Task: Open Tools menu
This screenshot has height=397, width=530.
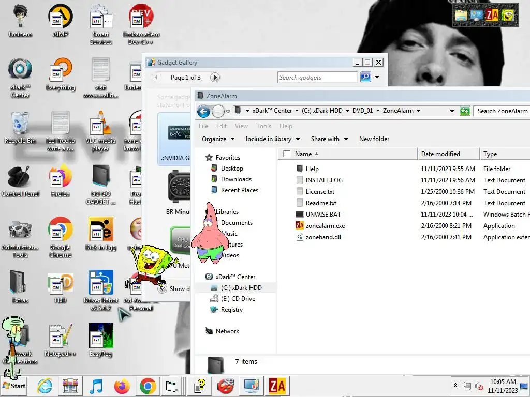Action: tap(263, 126)
